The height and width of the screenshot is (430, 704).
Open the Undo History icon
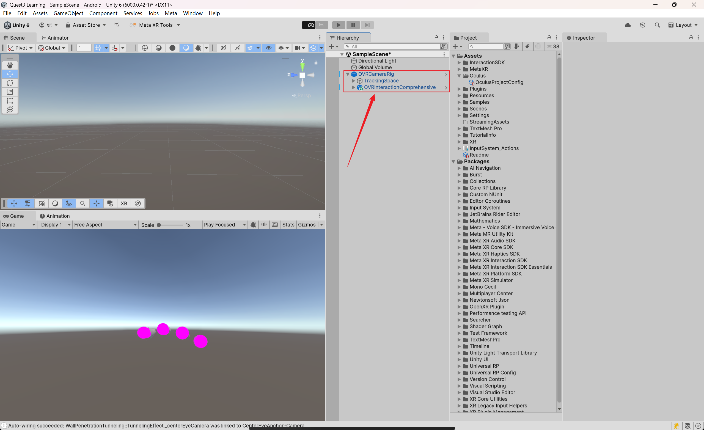(643, 25)
